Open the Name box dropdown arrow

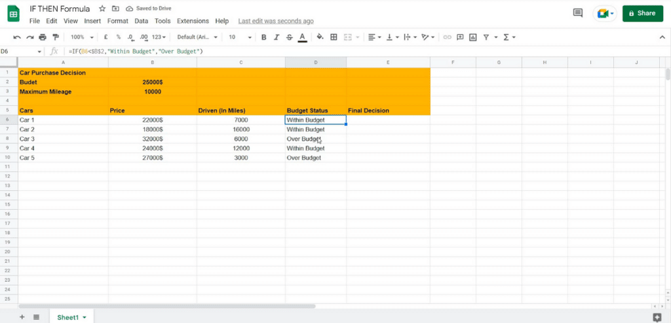point(40,51)
